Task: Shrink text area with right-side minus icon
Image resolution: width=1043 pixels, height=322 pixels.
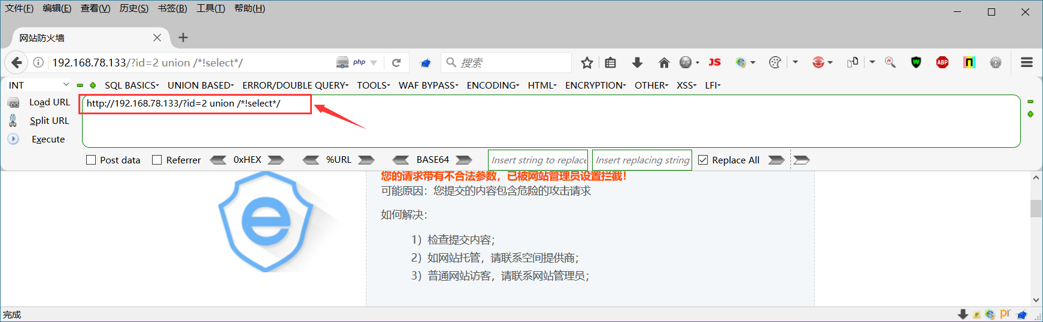Action: (x=1030, y=102)
